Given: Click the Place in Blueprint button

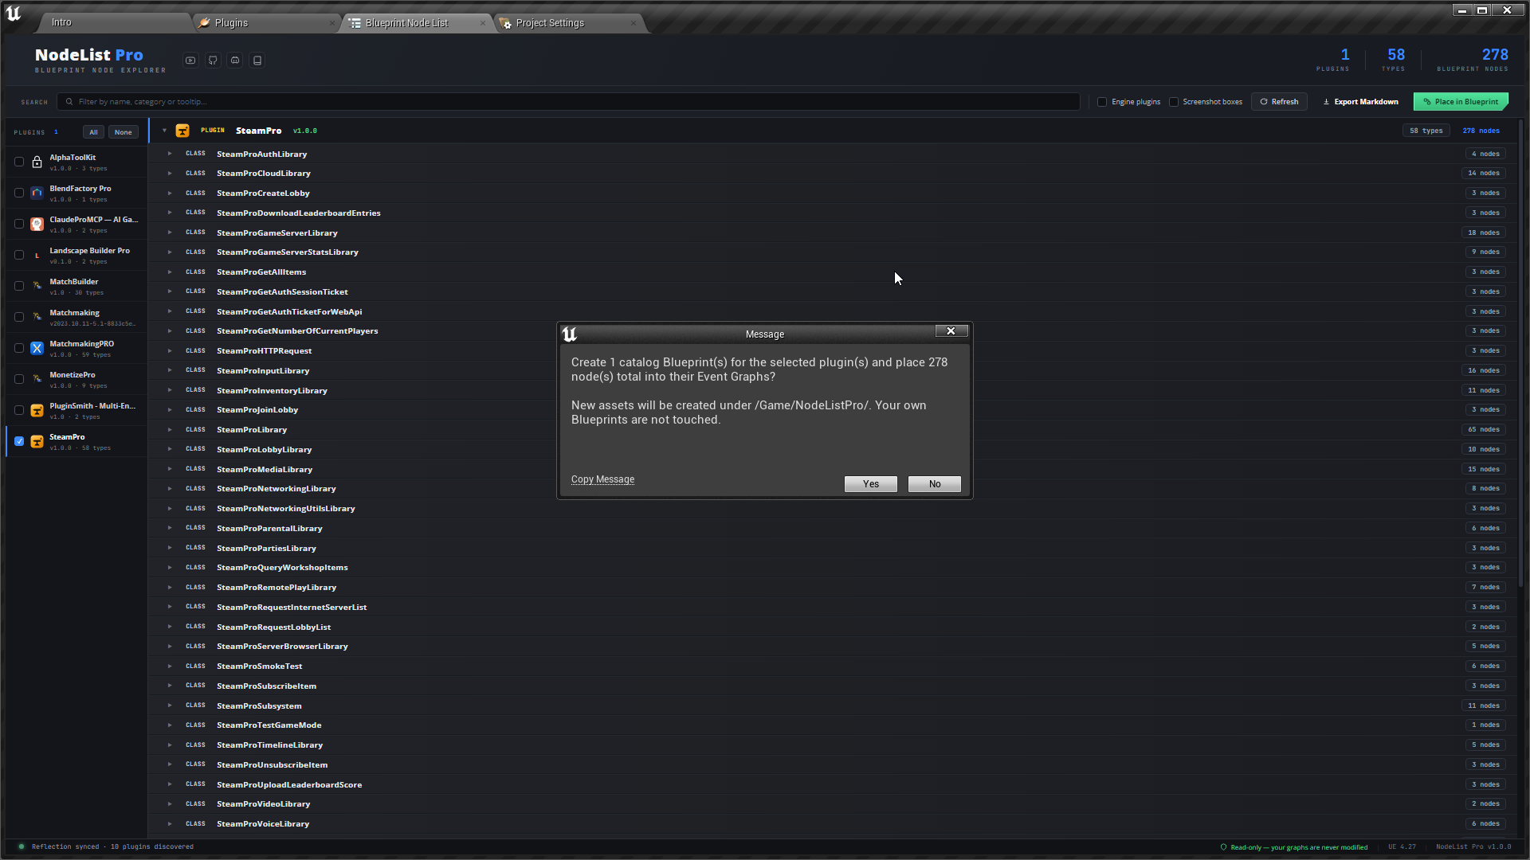Looking at the screenshot, I should point(1461,102).
